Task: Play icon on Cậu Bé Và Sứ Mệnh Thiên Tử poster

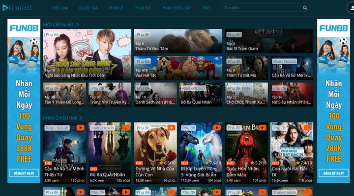Action: 80,128
